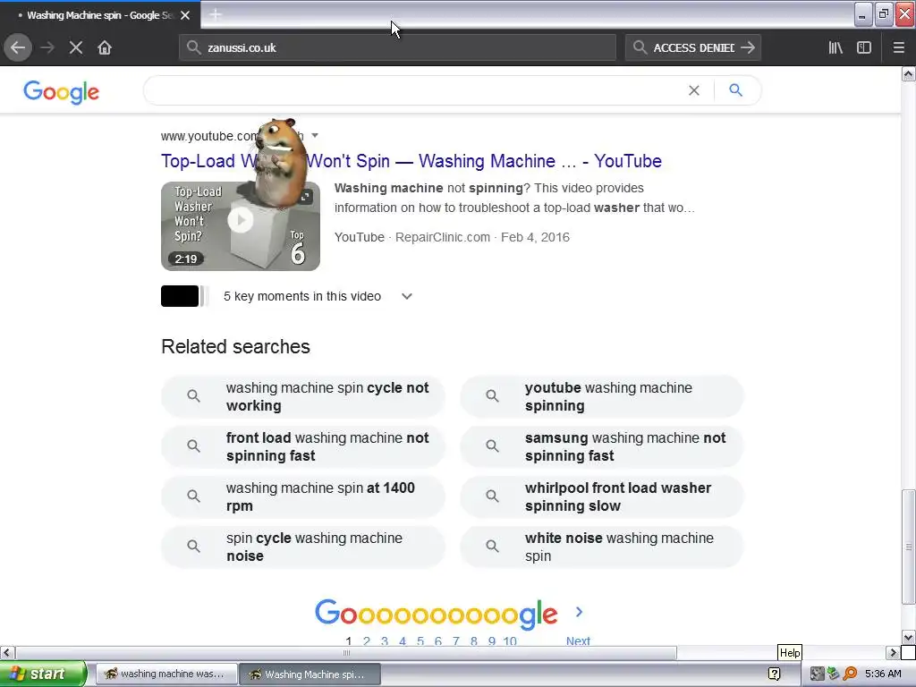Toggle the browser sidebar view
The image size is (916, 687).
coord(864,47)
